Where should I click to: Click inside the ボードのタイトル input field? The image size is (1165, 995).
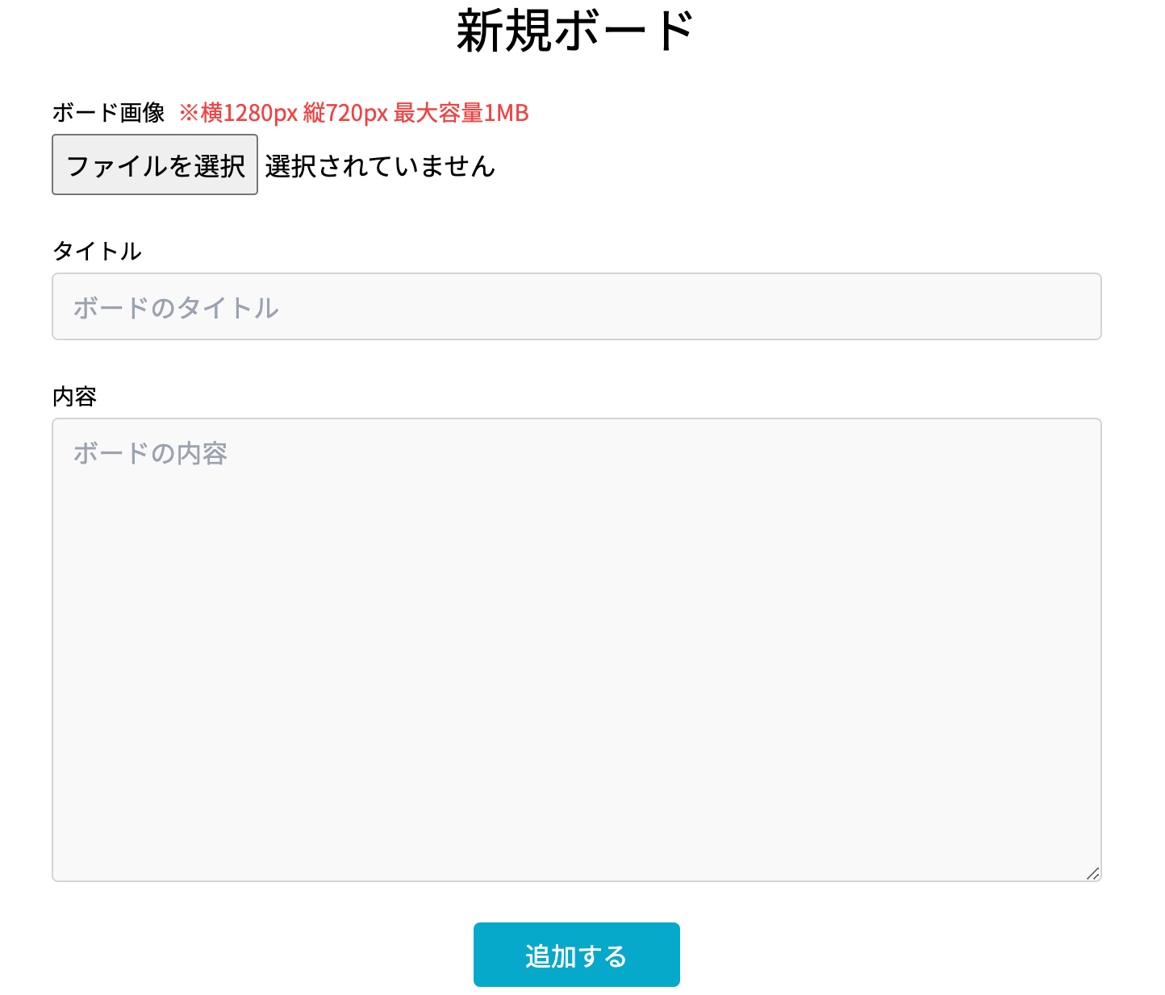(x=576, y=307)
